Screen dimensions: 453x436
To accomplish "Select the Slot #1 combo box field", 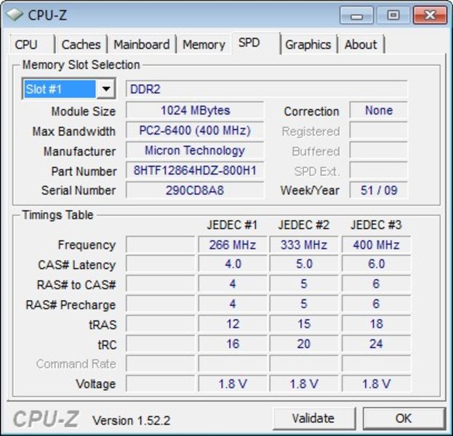I will pos(69,89).
